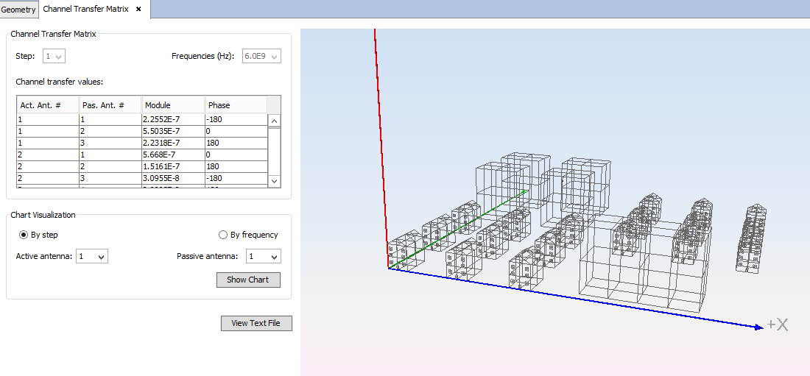810x376 pixels.
Task: Close the Channel Transfer Matrix tab
Action: coord(138,10)
